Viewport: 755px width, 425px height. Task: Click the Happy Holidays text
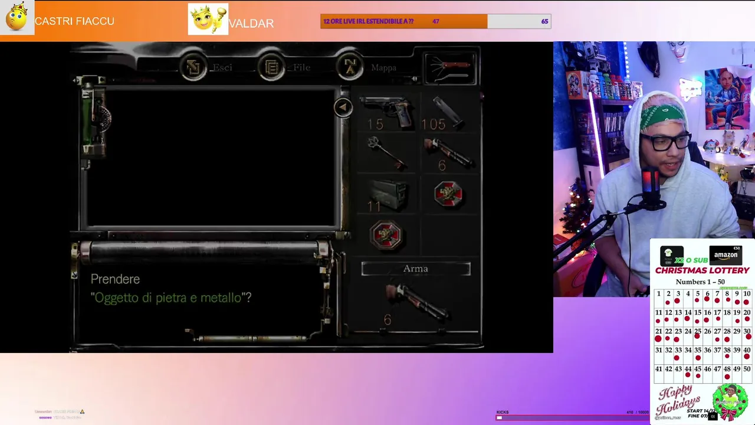pos(679,401)
